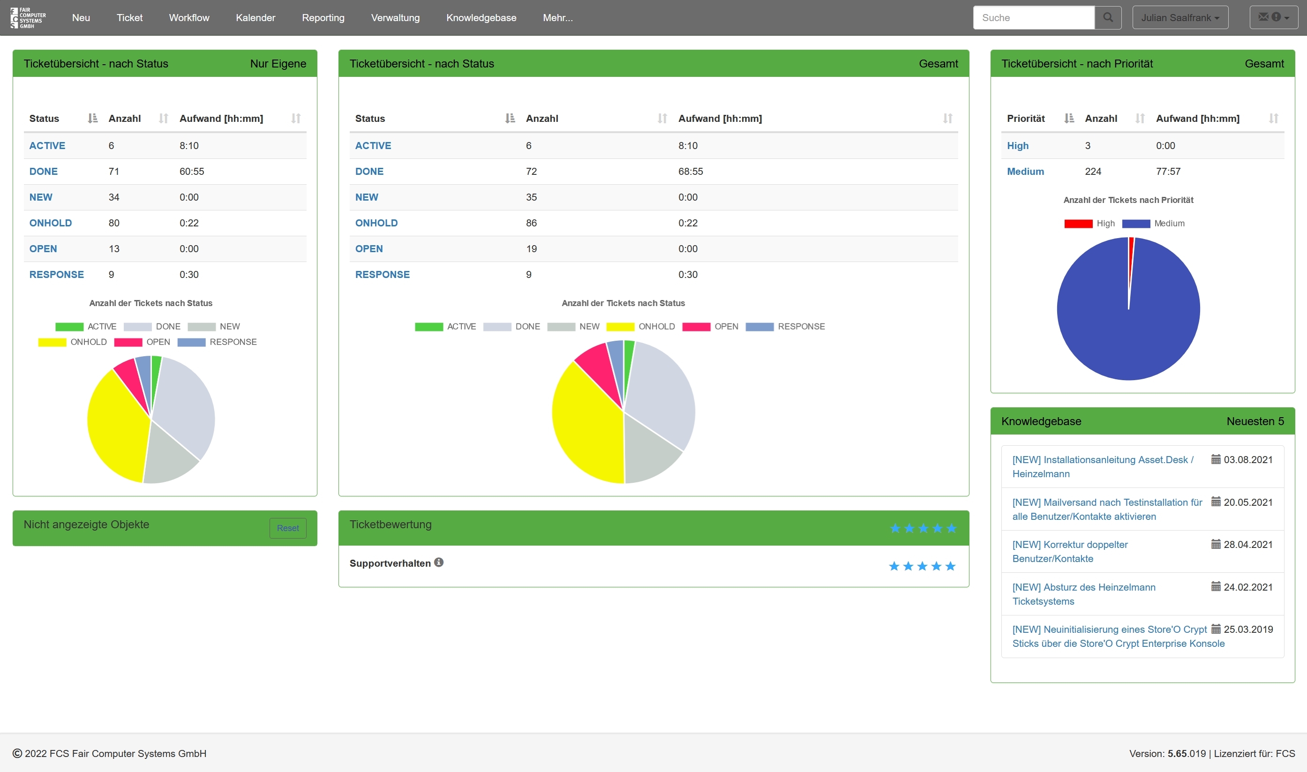Click the search magnifier icon
The height and width of the screenshot is (772, 1307).
click(x=1108, y=18)
